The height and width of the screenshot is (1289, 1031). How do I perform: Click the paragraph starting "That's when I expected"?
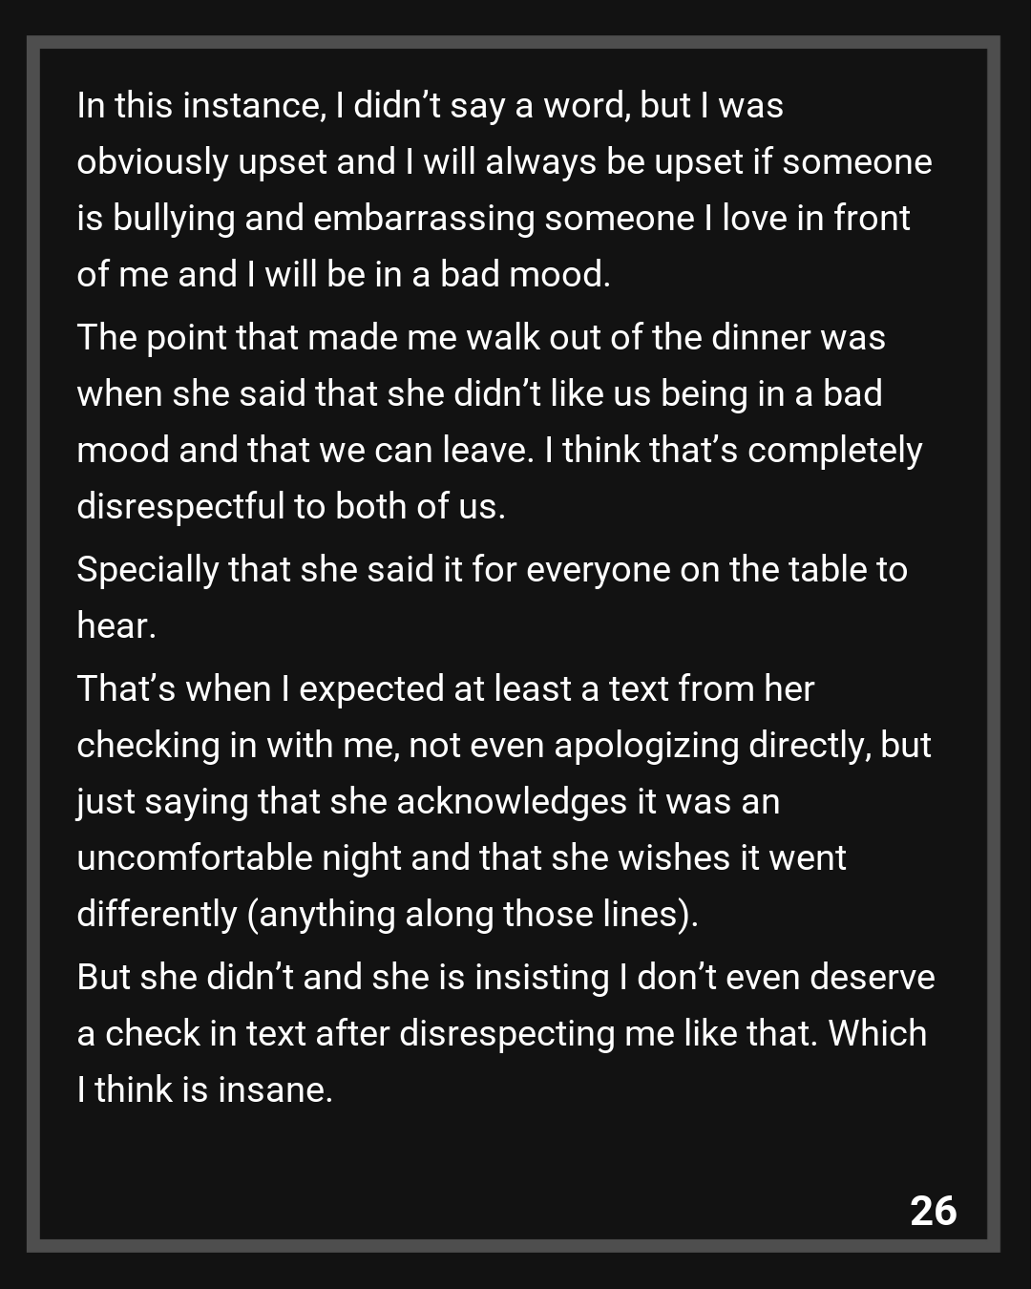point(504,801)
